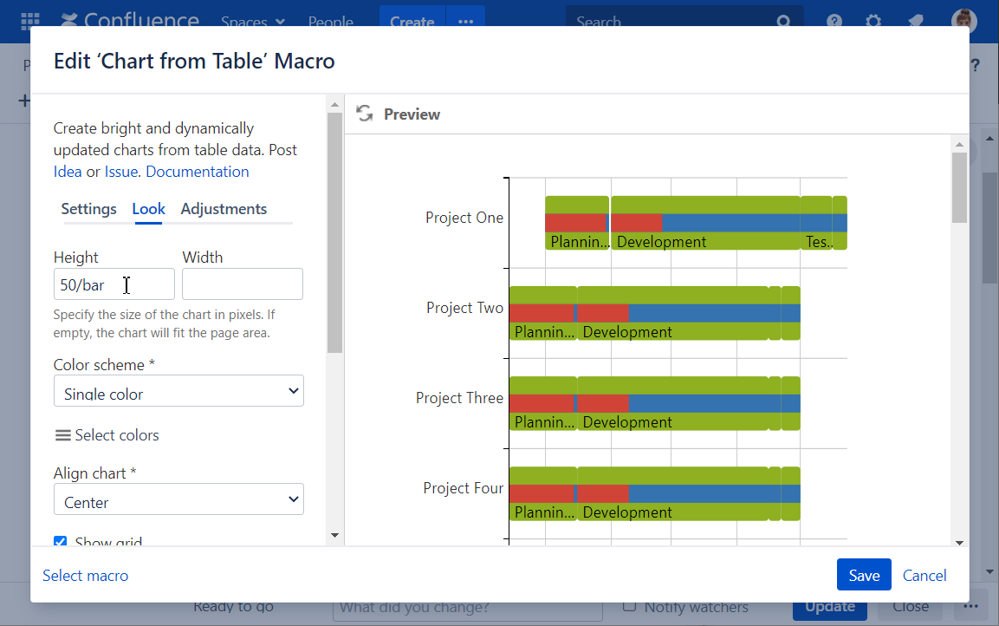This screenshot has height=626, width=999.
Task: Enable Notify watchers
Action: click(x=632, y=607)
